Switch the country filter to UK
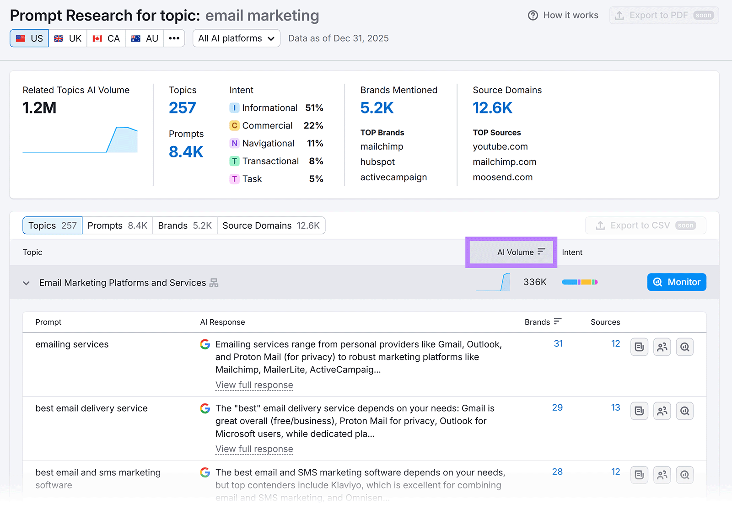Image resolution: width=732 pixels, height=505 pixels. [x=68, y=38]
